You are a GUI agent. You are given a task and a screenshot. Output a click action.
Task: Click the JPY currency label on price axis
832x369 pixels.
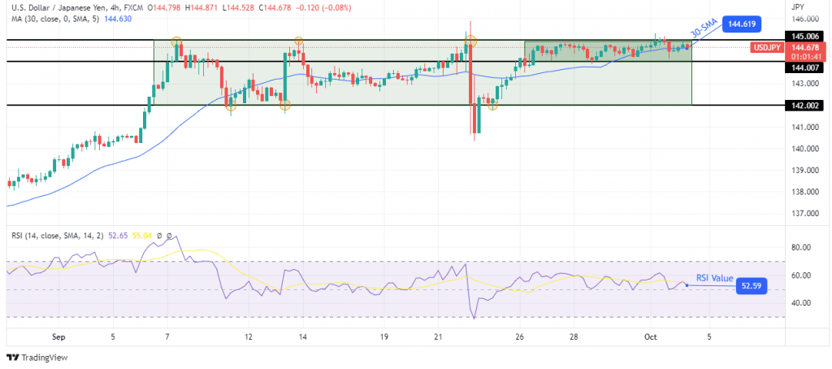[798, 7]
